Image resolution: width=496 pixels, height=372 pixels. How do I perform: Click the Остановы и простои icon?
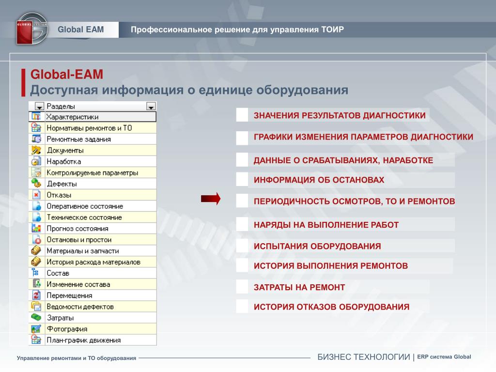[36, 239]
